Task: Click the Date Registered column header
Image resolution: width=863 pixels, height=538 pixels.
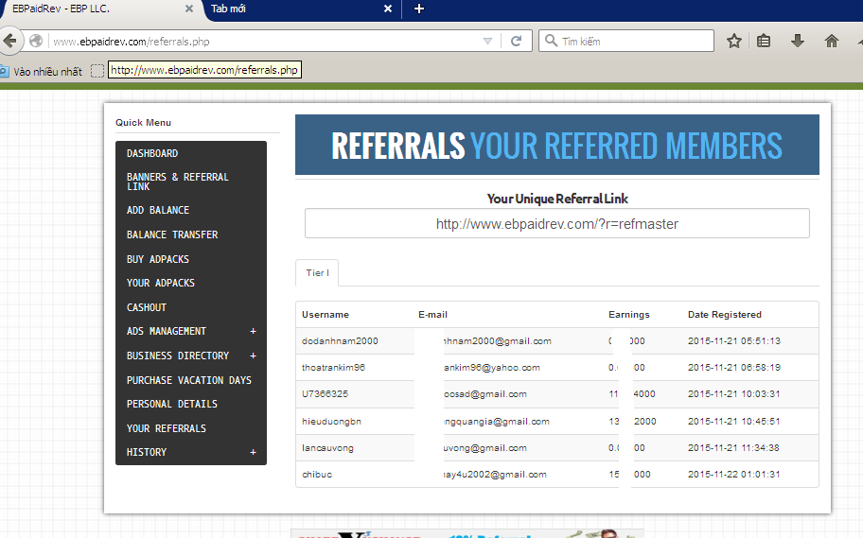Action: click(x=724, y=315)
